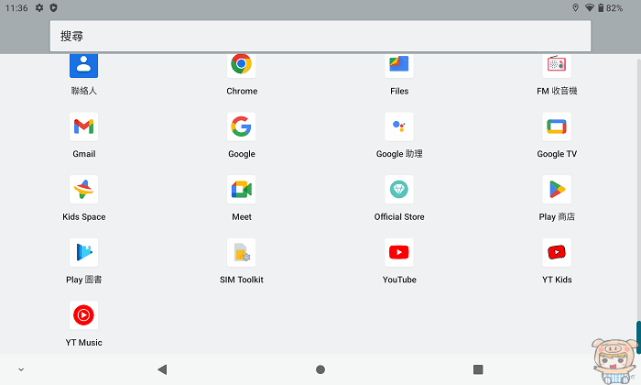Tap the Back navigation button

click(x=162, y=369)
